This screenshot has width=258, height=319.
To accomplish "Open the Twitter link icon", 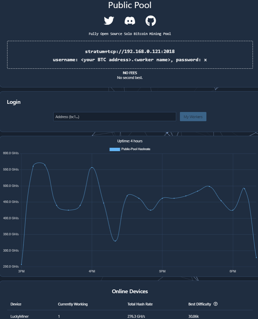I will click(x=109, y=21).
